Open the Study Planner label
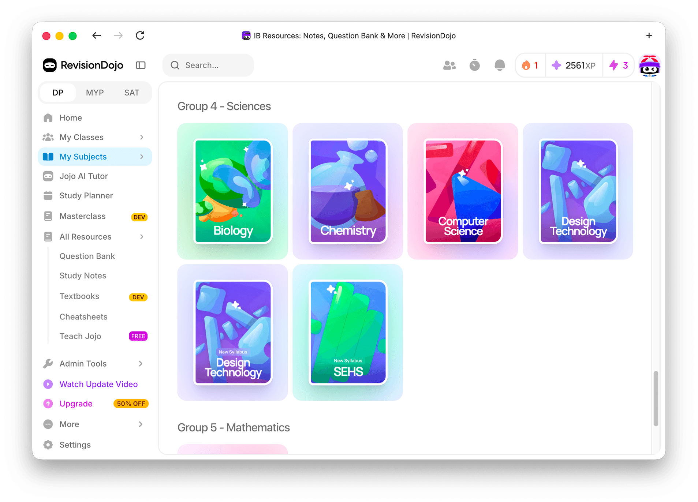Screen dimensions: 698x502 86,195
